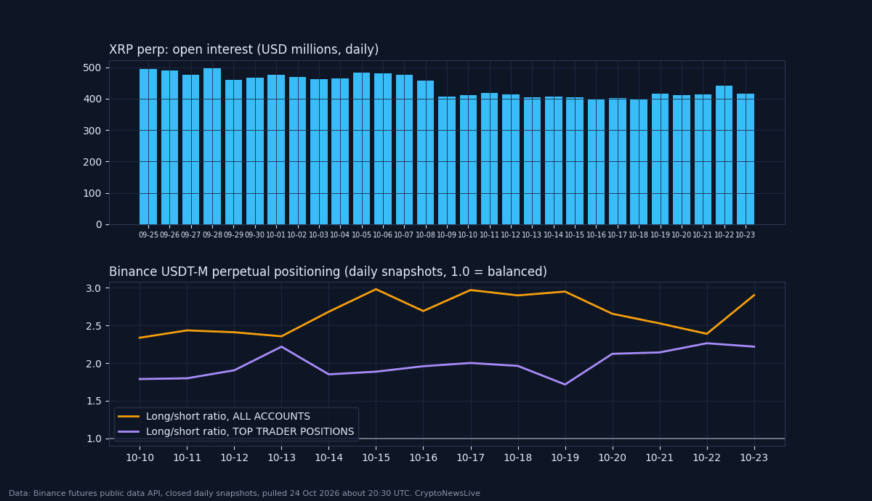Click the open interest bar for 10-16
Image resolution: width=872 pixels, height=501 pixels.
coord(596,162)
